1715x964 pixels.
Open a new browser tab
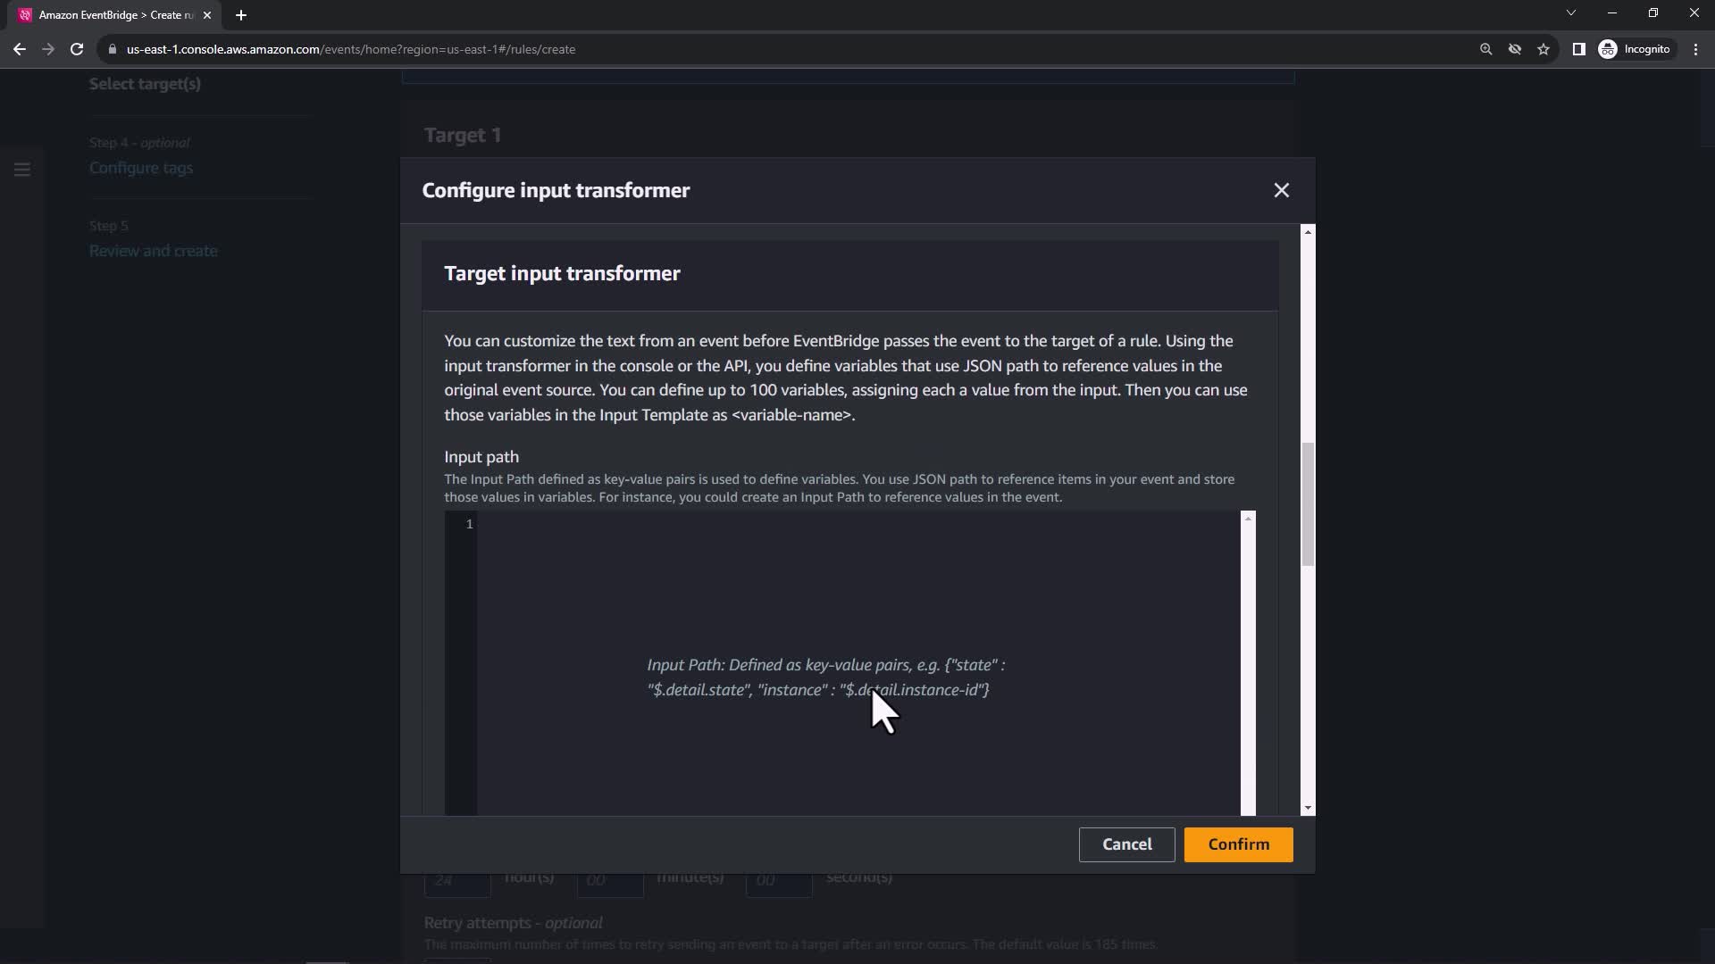(x=241, y=15)
